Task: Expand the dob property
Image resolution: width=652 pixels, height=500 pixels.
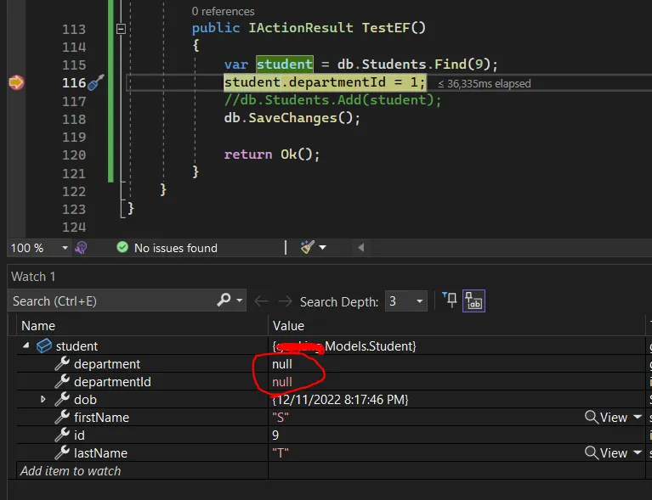Action: coord(43,400)
